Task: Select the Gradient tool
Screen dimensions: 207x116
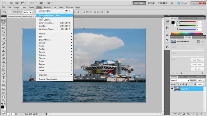Action: coord(4,62)
